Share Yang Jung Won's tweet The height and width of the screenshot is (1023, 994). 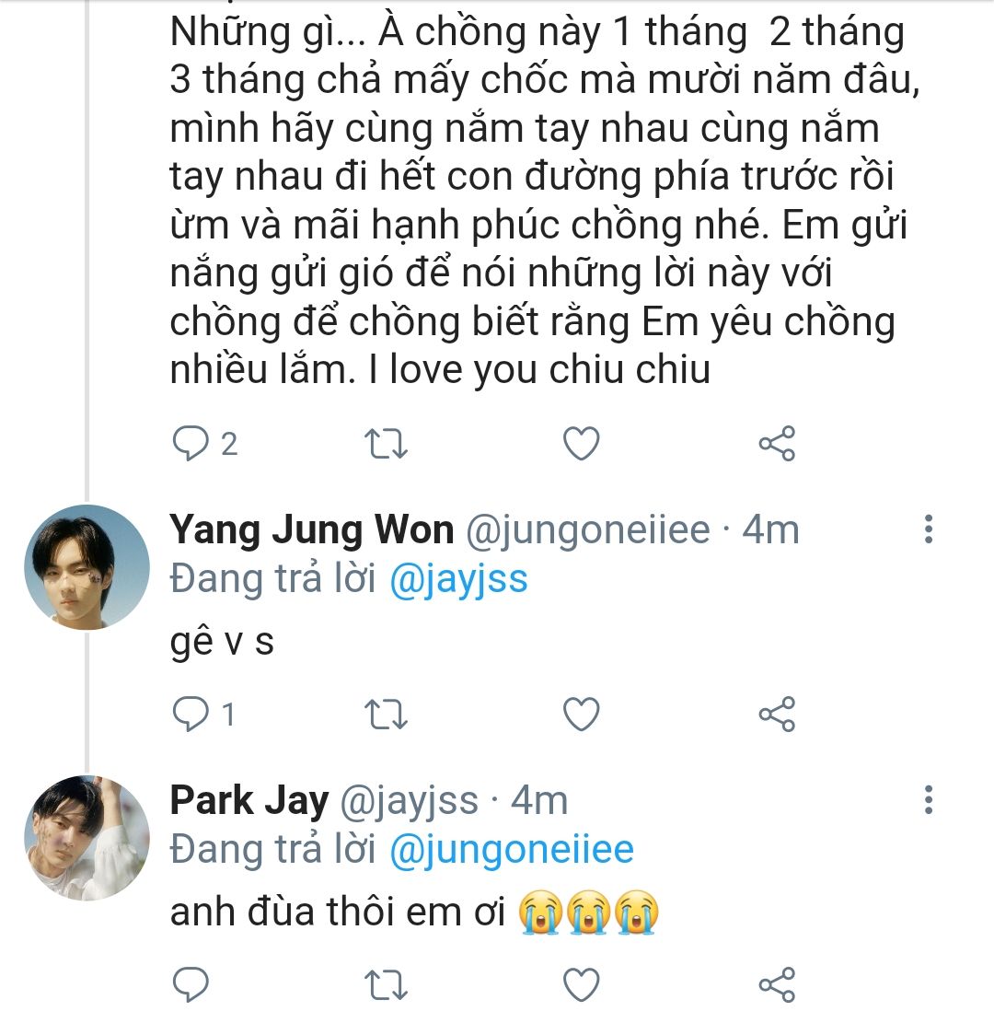point(776,715)
